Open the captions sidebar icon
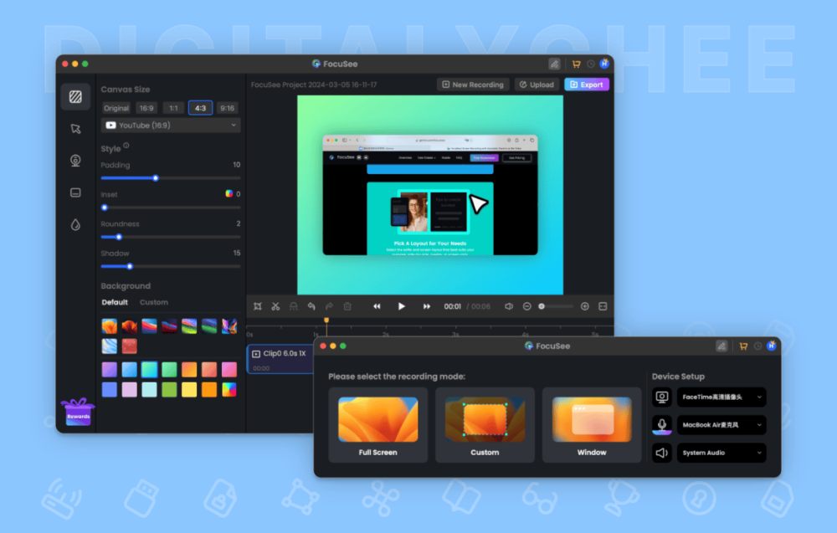The height and width of the screenshot is (533, 837). [75, 192]
